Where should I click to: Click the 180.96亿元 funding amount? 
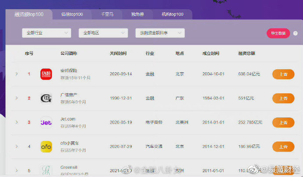pyautogui.click(x=249, y=146)
